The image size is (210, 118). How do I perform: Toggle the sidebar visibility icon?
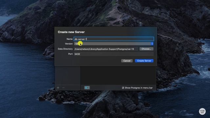[87, 88]
